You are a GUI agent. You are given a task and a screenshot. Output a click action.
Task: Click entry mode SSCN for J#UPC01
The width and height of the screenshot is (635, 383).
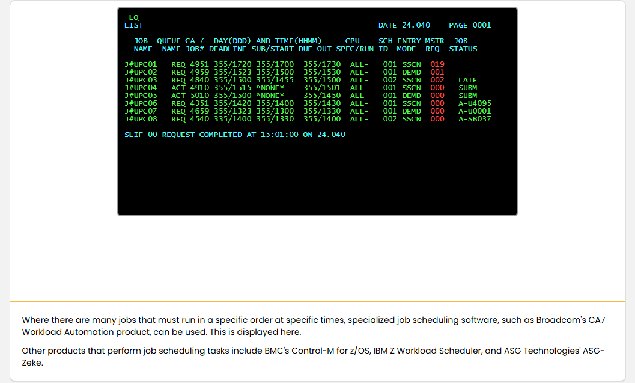point(412,64)
